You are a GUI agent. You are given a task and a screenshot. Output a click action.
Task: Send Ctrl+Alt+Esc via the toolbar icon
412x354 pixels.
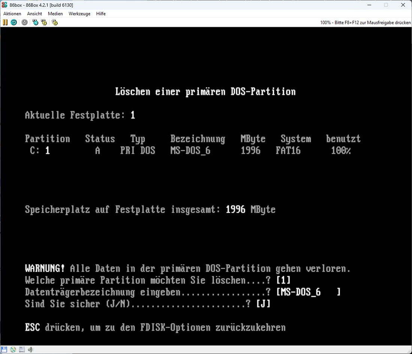(x=44, y=22)
